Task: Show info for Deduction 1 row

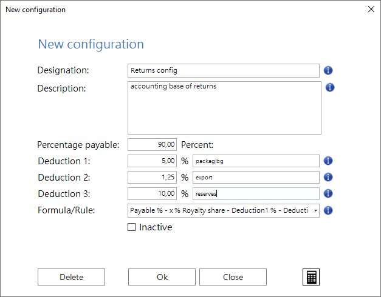Action: point(328,161)
